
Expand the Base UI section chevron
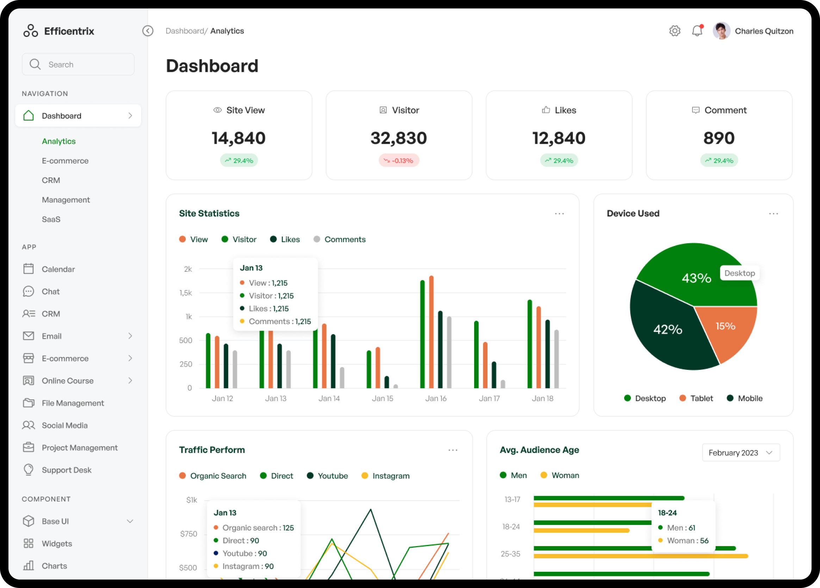pyautogui.click(x=130, y=521)
